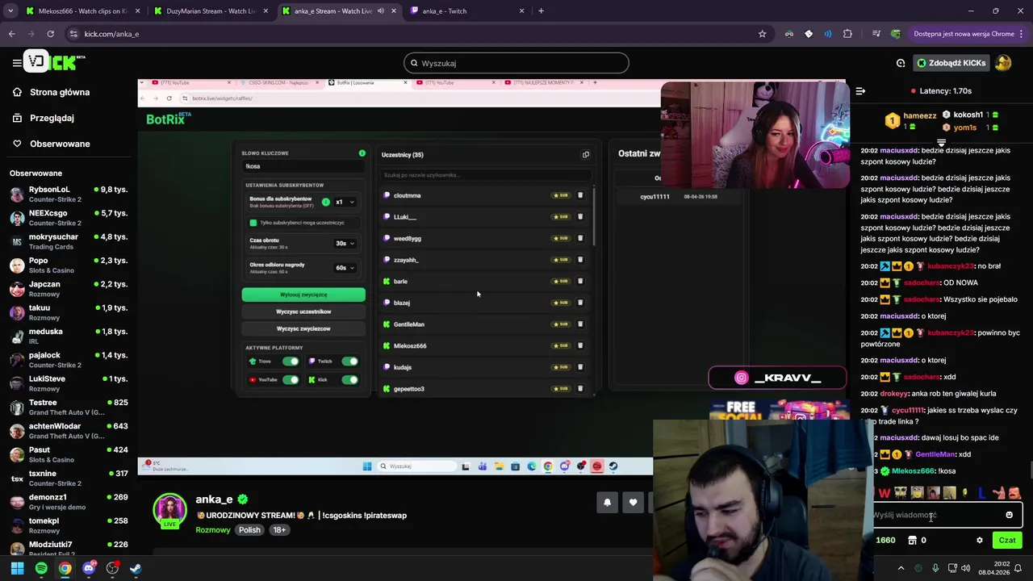Click Wyczyść zwycięzców button
This screenshot has height=581, width=1033.
coord(303,328)
